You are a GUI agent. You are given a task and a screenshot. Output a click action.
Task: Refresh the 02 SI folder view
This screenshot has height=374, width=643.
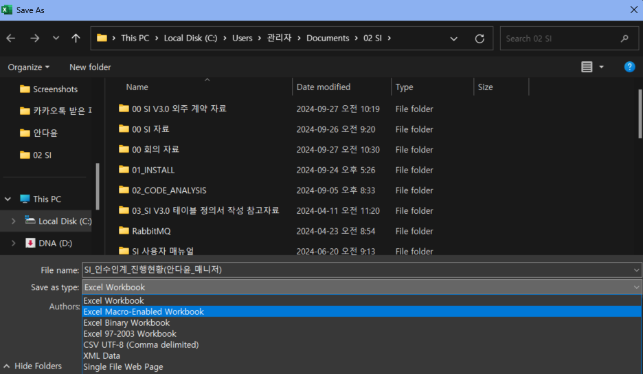(x=480, y=38)
